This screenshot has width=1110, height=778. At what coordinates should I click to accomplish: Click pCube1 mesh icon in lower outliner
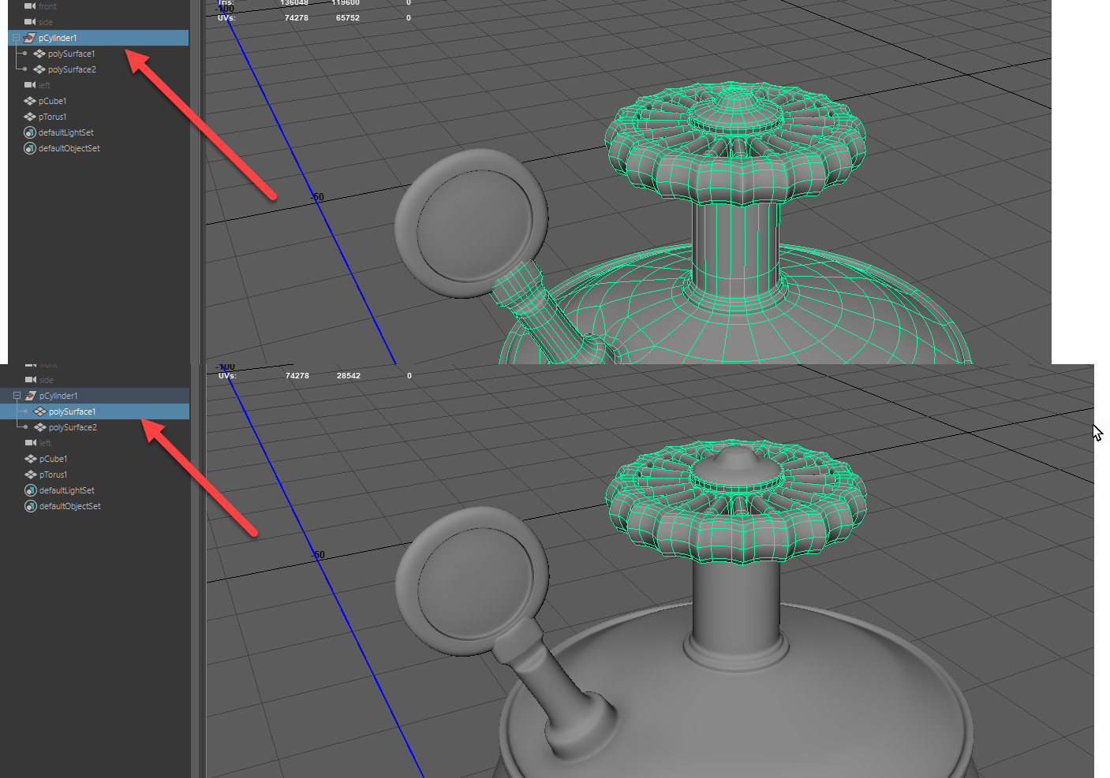31,459
